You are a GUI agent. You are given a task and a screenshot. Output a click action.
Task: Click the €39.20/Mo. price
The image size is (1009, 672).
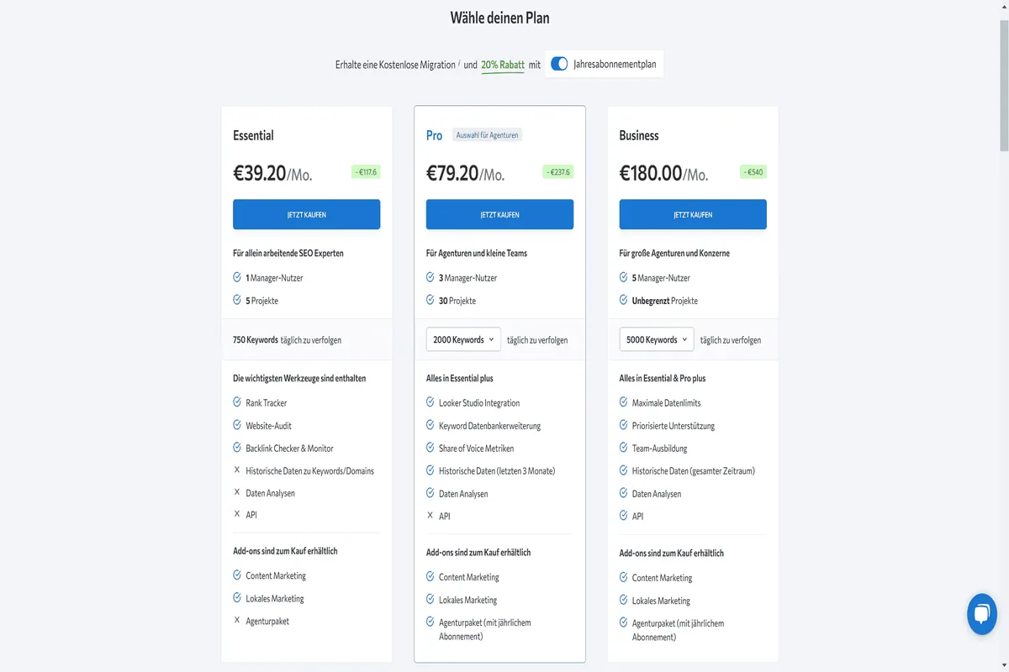[x=272, y=174]
